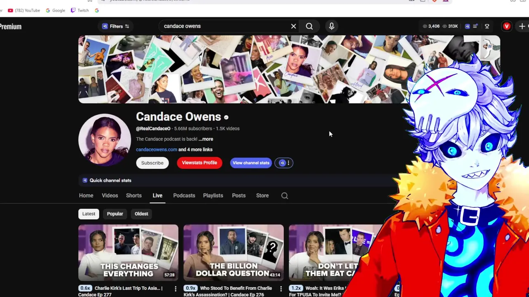529x297 pixels.
Task: Show the 'and 4 more links' list
Action: [195, 149]
